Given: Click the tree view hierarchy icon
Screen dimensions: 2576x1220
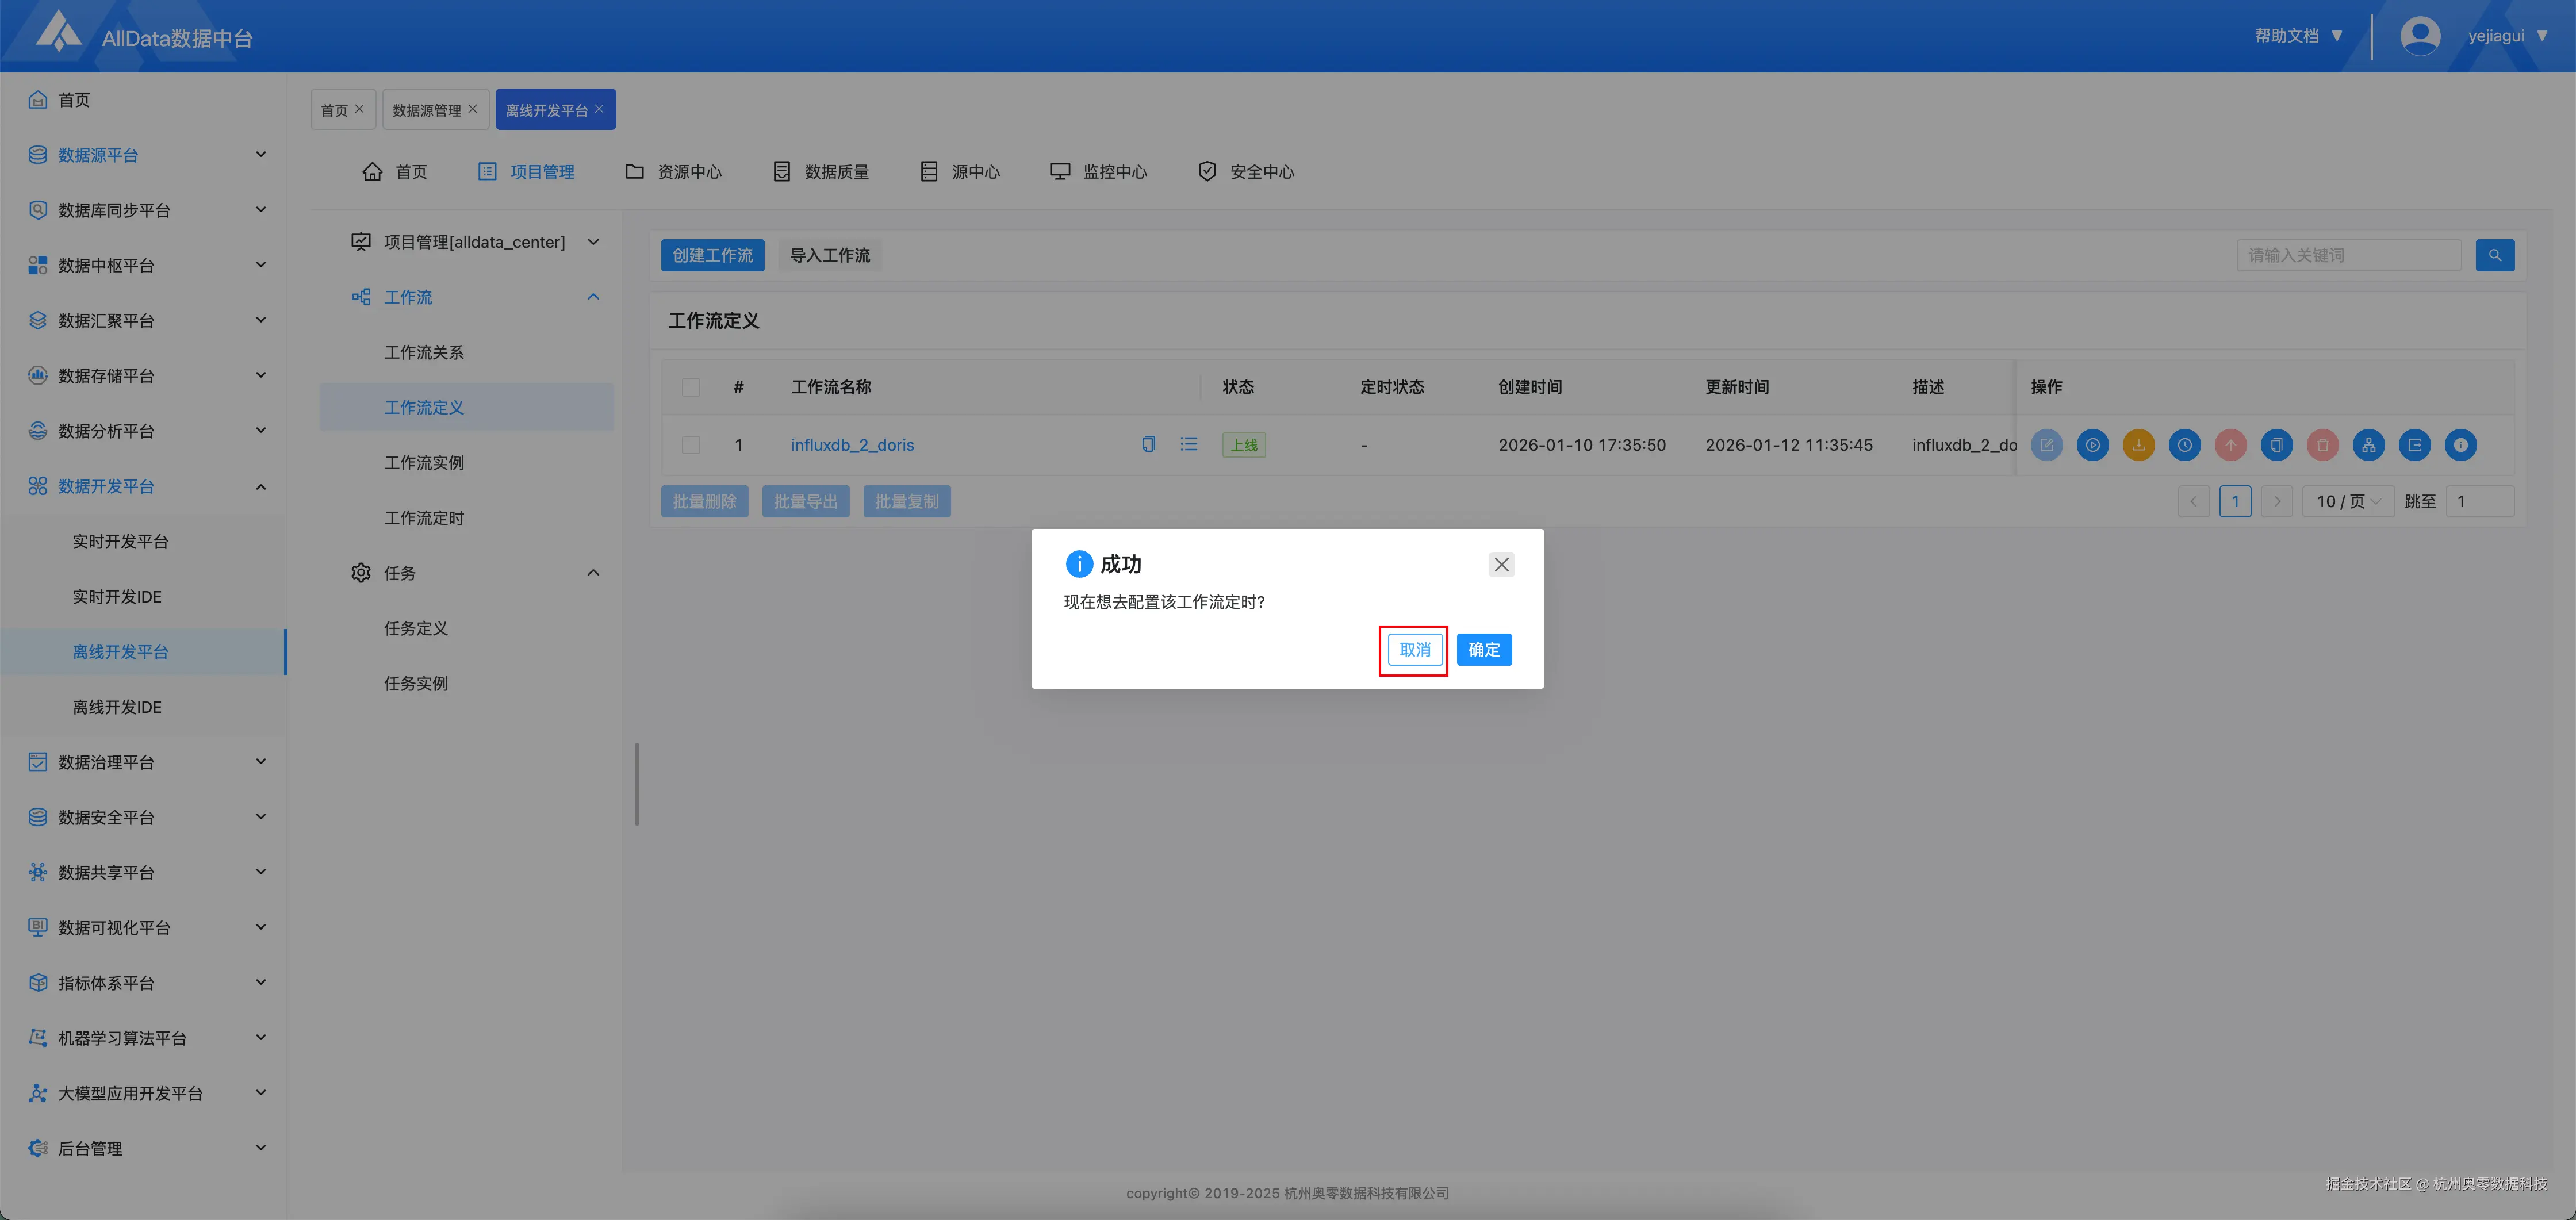Looking at the screenshot, I should pos(2368,445).
